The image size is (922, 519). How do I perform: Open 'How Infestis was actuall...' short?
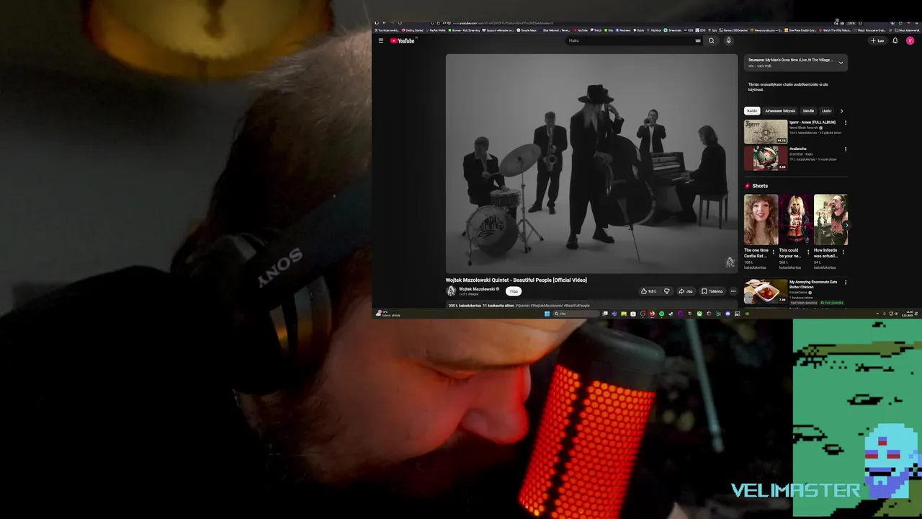[831, 220]
